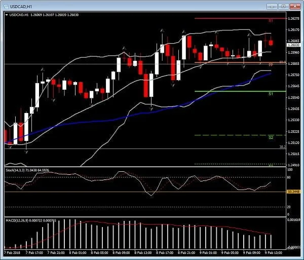Viewport: 304px width, 260px height.
Task: Click the R1 resistance level label
Action: pyautogui.click(x=271, y=21)
